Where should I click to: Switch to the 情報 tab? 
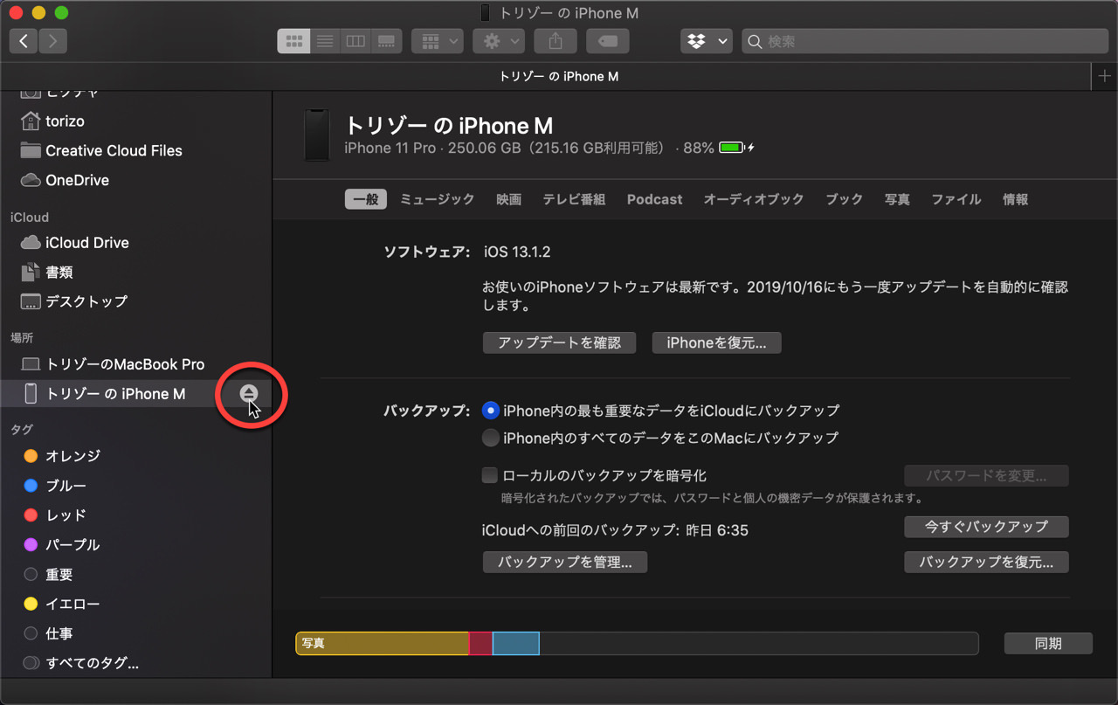1015,199
